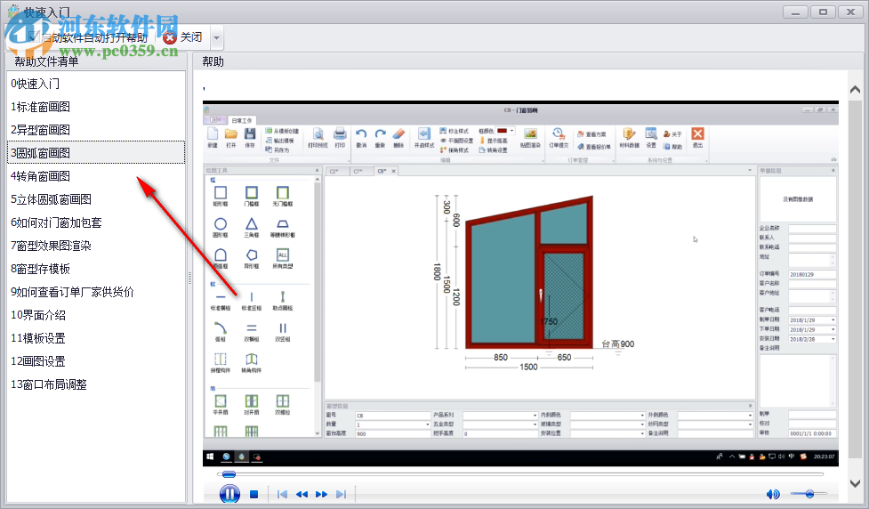Click the 关闭 button
This screenshot has height=509, width=869.
click(x=182, y=37)
